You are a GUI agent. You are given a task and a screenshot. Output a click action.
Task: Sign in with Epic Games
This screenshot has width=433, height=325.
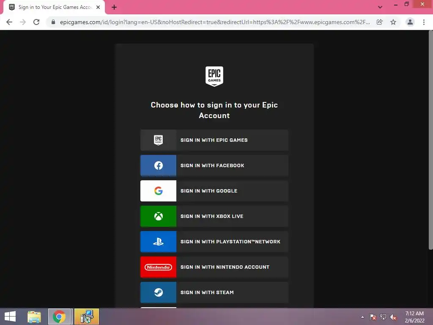point(214,140)
